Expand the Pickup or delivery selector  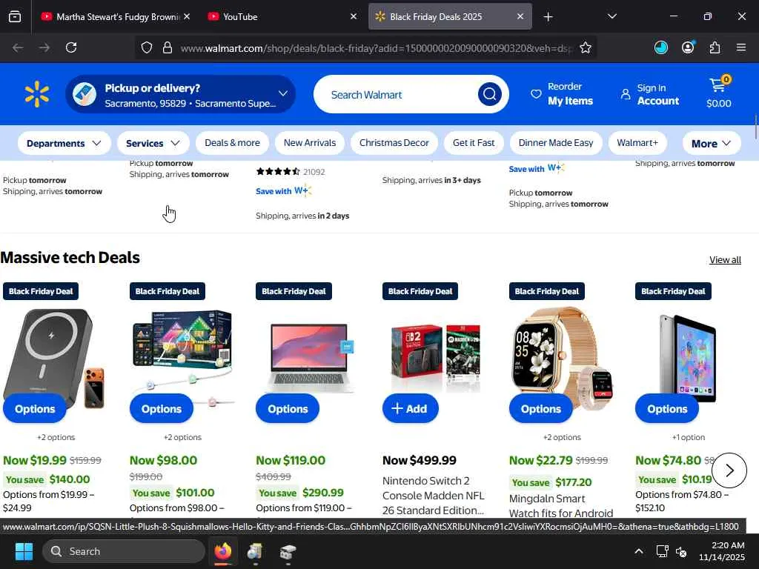pyautogui.click(x=181, y=94)
